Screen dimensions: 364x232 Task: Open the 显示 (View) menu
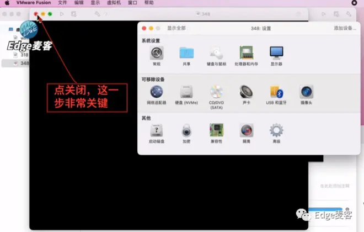(x=95, y=3)
